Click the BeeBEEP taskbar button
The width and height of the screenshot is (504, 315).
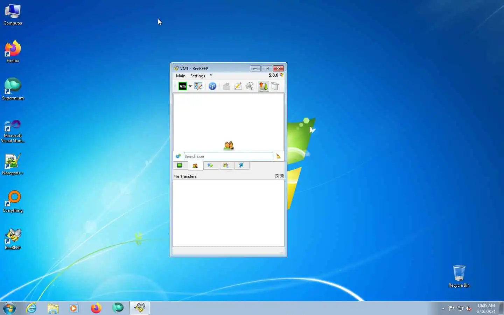coord(140,308)
